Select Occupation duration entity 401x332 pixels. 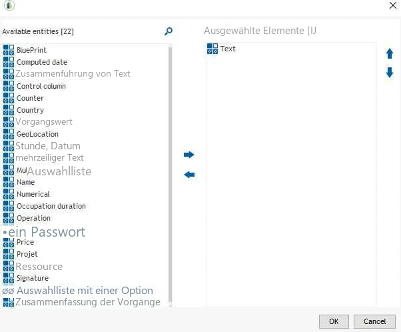coord(51,206)
